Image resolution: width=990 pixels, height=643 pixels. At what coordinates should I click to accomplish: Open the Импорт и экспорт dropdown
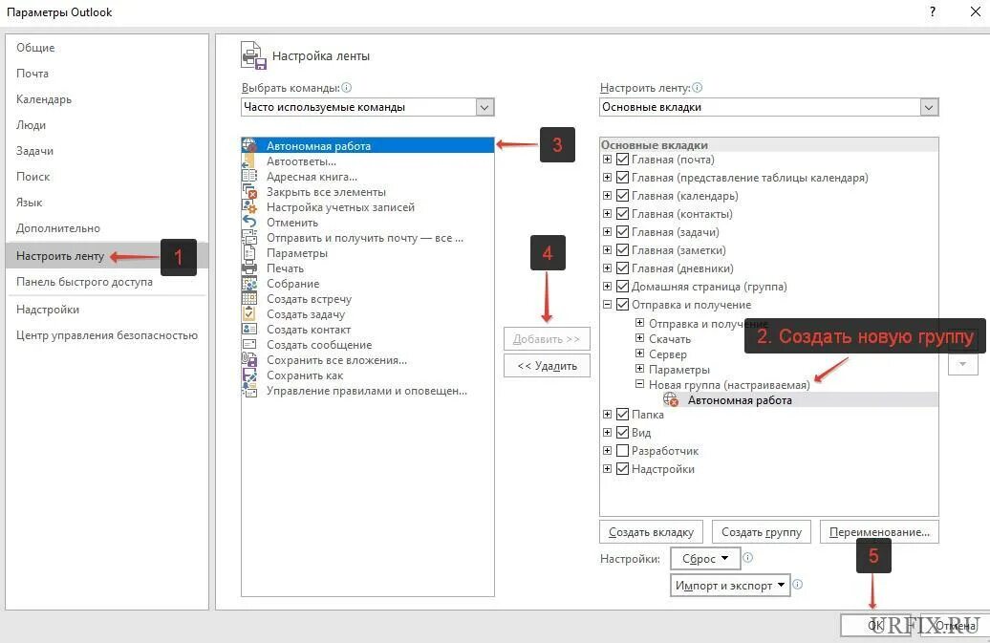730,586
